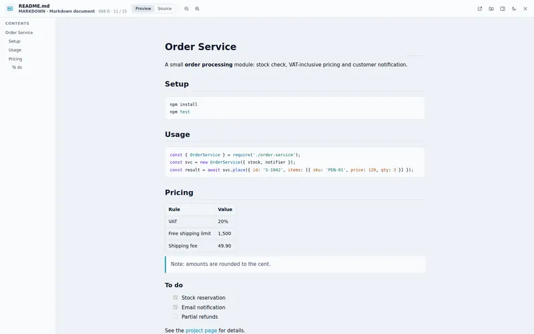The image size is (534, 334).
Task: Switch to the Source tab
Action: [164, 9]
